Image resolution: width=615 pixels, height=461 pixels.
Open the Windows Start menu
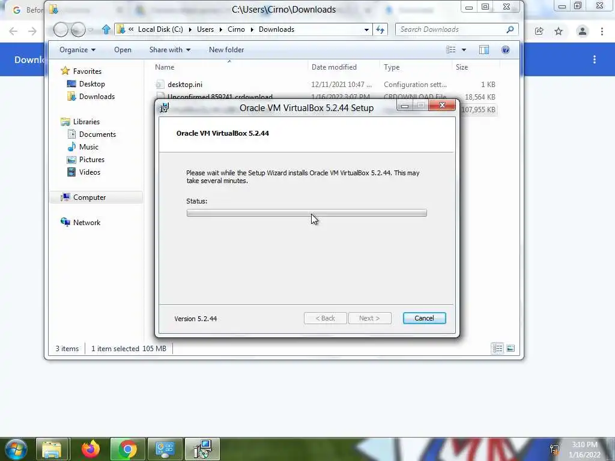(16, 449)
